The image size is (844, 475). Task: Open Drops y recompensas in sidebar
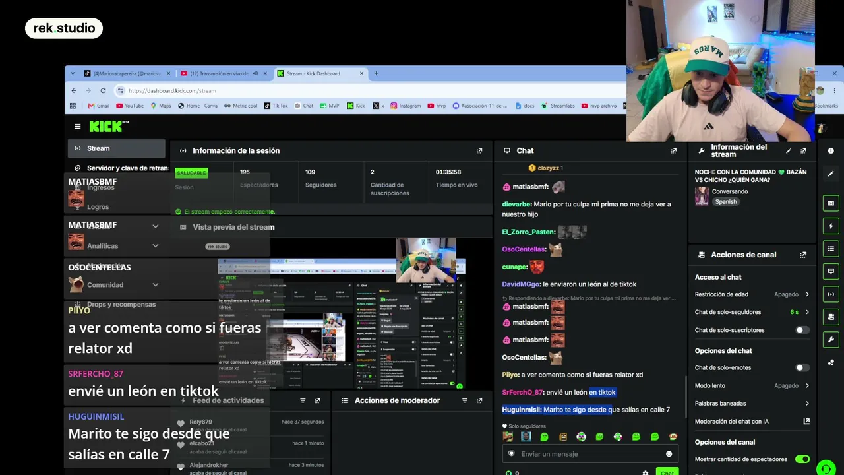pyautogui.click(x=116, y=305)
